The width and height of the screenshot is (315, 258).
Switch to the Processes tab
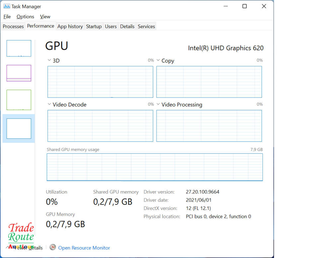tap(13, 26)
